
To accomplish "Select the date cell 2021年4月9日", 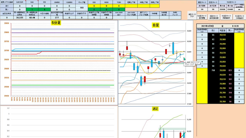I will tap(207, 26).
